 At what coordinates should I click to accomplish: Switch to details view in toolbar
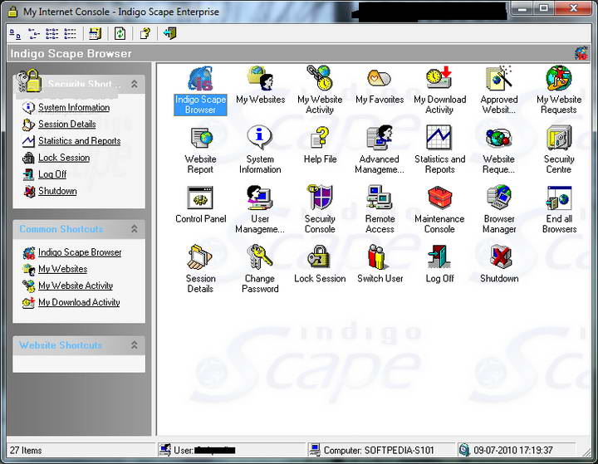point(70,33)
